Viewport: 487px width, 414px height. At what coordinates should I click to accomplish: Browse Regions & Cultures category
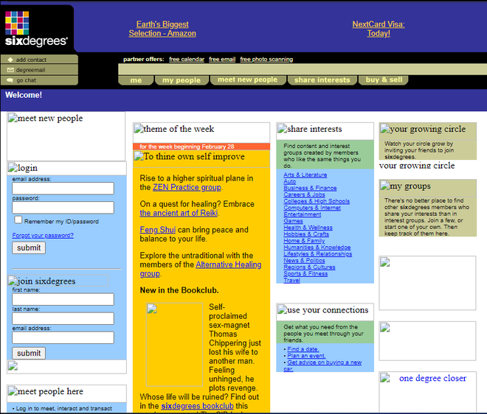(309, 267)
